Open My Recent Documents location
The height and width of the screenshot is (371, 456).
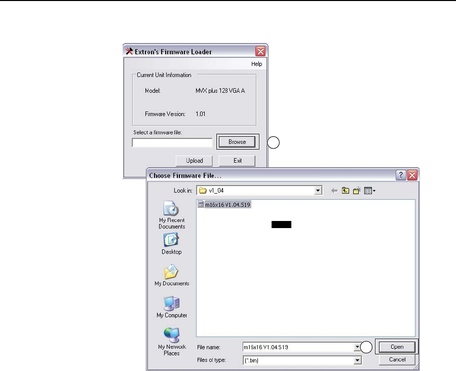[x=172, y=215]
